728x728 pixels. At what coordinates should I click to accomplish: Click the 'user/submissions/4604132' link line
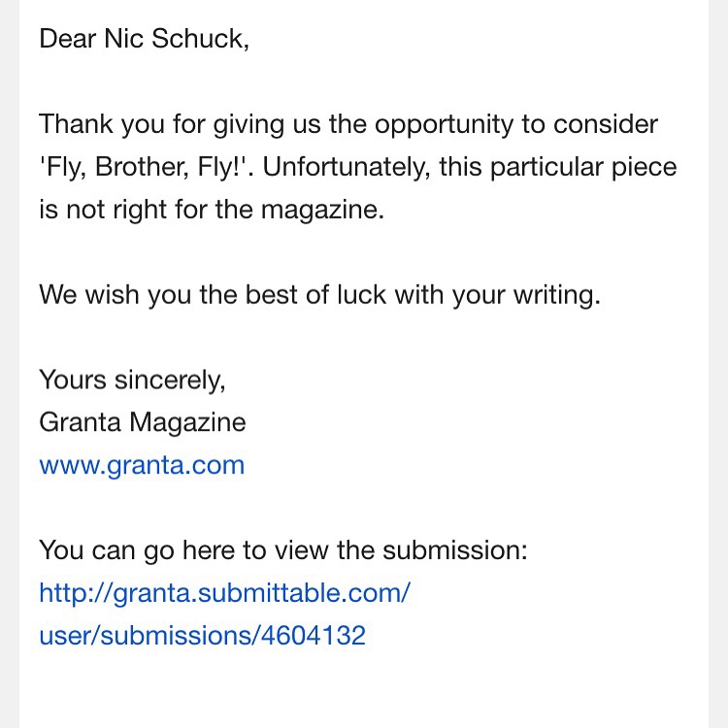tap(202, 636)
